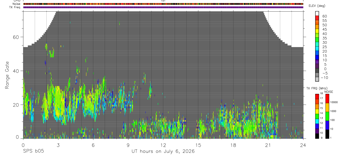
Task: Click the range gate 60 tick label
Action: tap(16, 37)
